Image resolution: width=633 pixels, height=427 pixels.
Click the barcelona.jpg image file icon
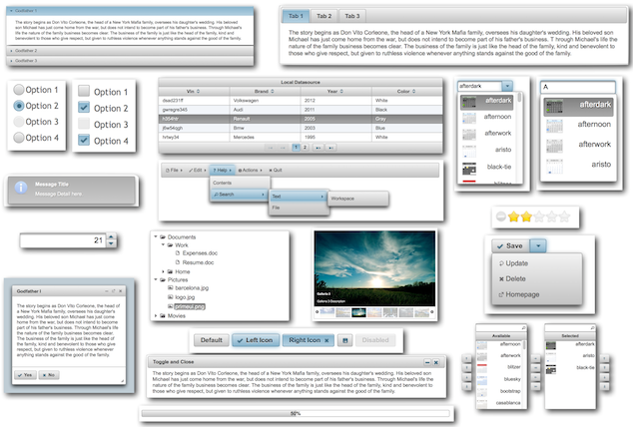(x=171, y=288)
